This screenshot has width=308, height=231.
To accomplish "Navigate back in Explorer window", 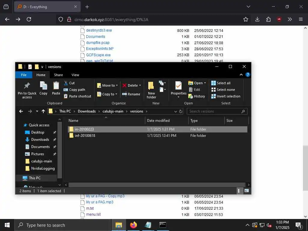I will coord(21,111).
